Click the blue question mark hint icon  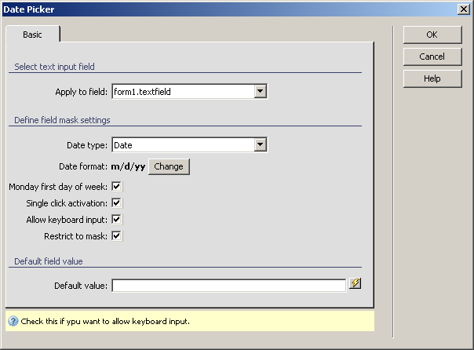tap(13, 322)
